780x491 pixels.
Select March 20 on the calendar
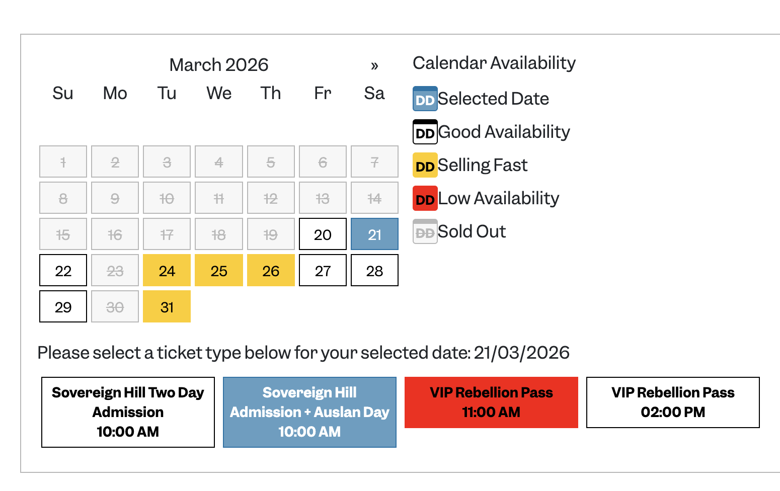click(323, 234)
